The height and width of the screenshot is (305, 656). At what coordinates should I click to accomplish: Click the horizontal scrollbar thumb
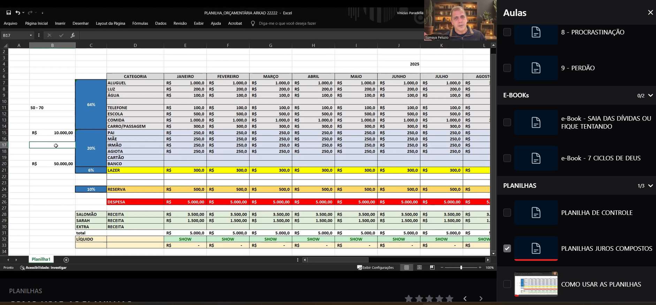coord(338,260)
